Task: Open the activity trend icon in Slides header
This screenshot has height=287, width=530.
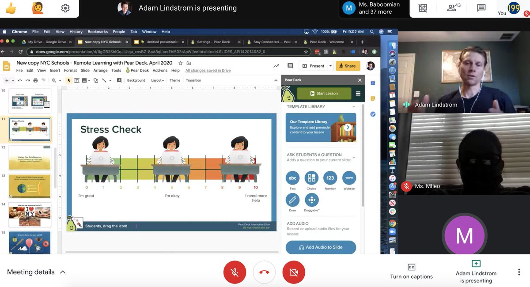Action: [x=276, y=66]
